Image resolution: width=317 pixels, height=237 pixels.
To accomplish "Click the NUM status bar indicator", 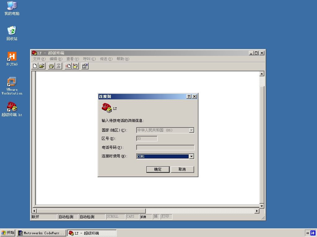I will [146, 217].
